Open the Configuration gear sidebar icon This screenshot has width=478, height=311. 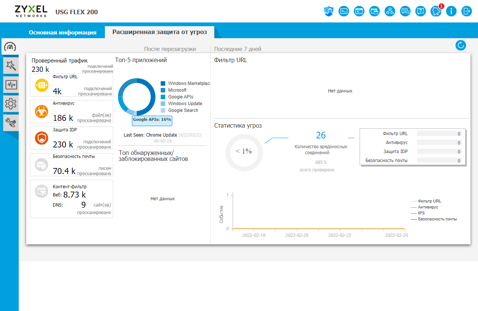(10, 104)
